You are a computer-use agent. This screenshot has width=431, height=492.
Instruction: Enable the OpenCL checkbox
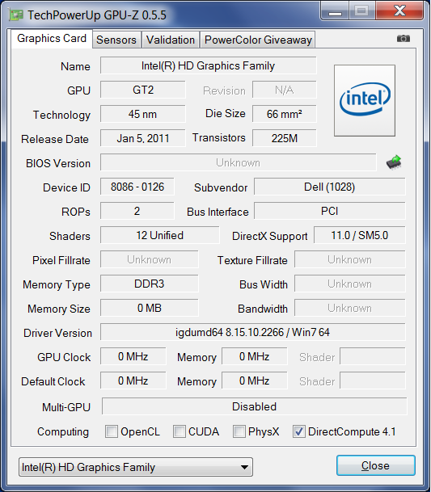[112, 431]
